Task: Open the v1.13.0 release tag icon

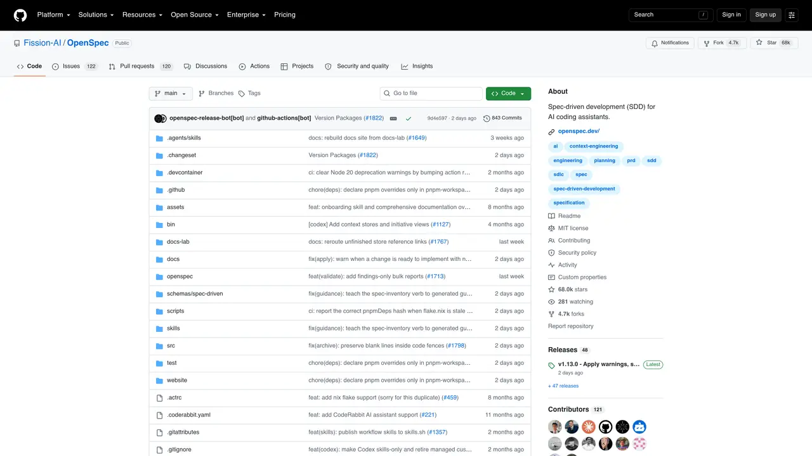Action: 552,365
